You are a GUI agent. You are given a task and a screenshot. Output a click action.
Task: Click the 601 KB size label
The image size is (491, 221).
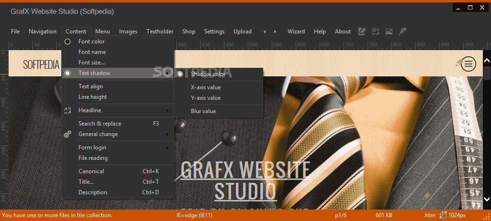point(384,215)
